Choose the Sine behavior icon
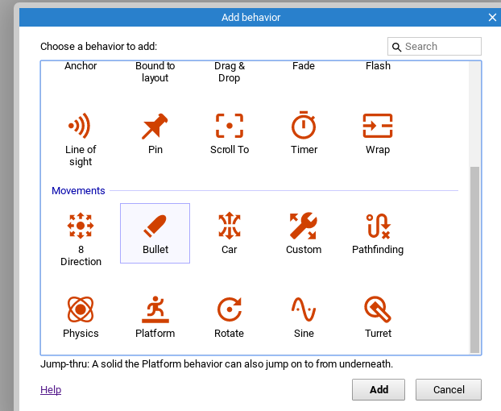The image size is (501, 411). coord(304,309)
